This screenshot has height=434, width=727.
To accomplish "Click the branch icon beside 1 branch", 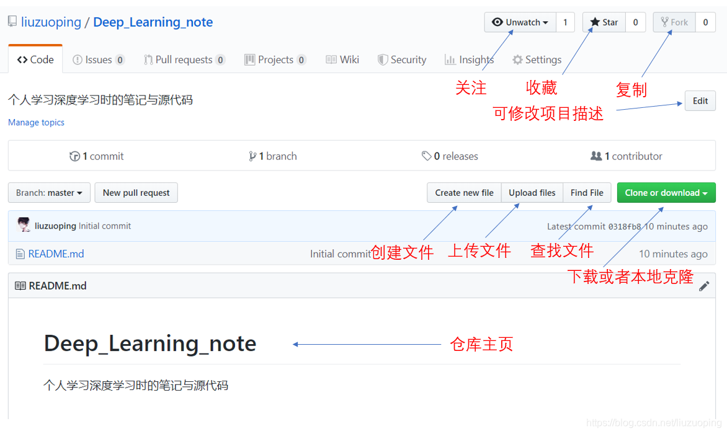I will (252, 157).
